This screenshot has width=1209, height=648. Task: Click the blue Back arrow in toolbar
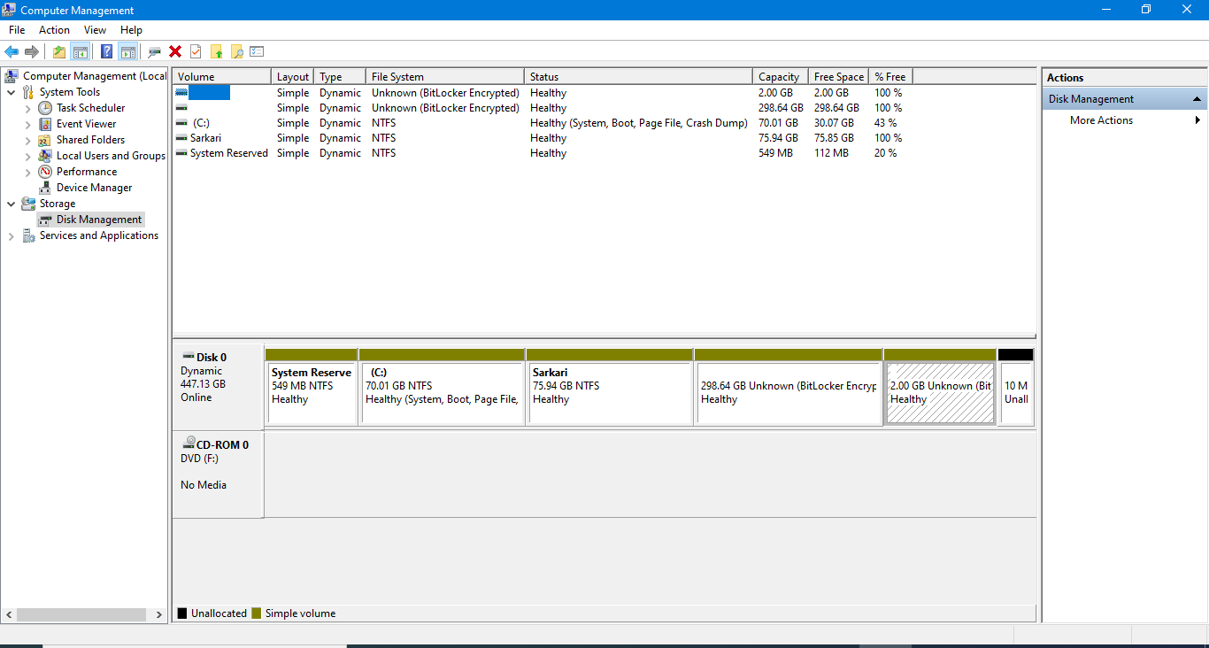tap(12, 52)
